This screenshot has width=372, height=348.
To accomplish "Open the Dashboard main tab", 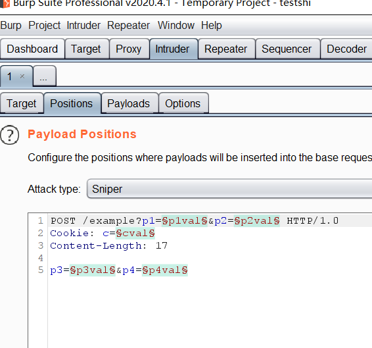I will (x=32, y=49).
